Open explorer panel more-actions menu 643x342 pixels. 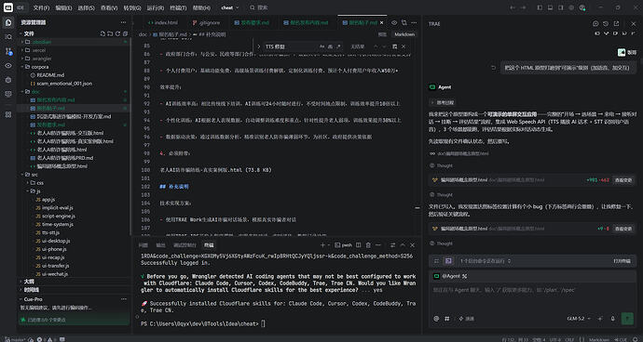(123, 22)
